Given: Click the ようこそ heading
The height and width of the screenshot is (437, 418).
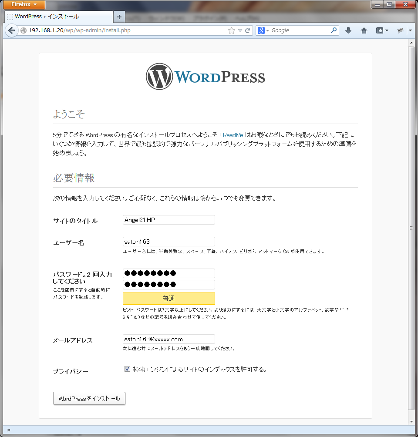Looking at the screenshot, I should (69, 114).
